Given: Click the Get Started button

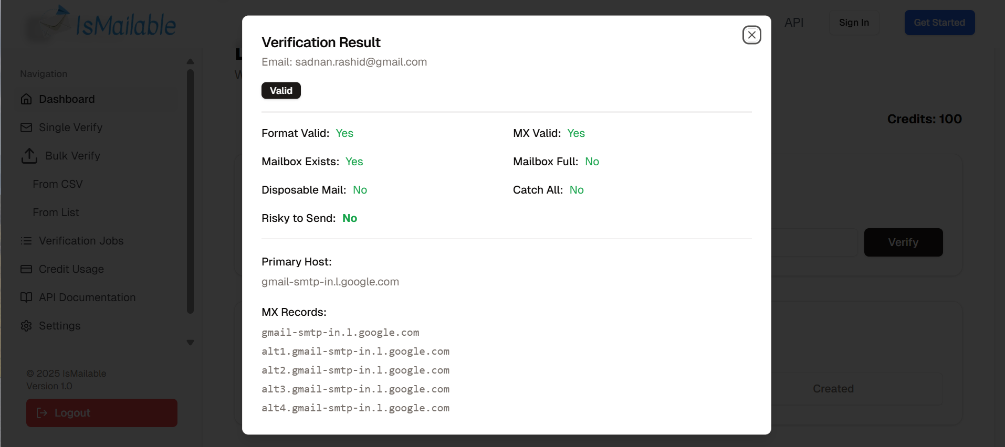Looking at the screenshot, I should coord(939,23).
